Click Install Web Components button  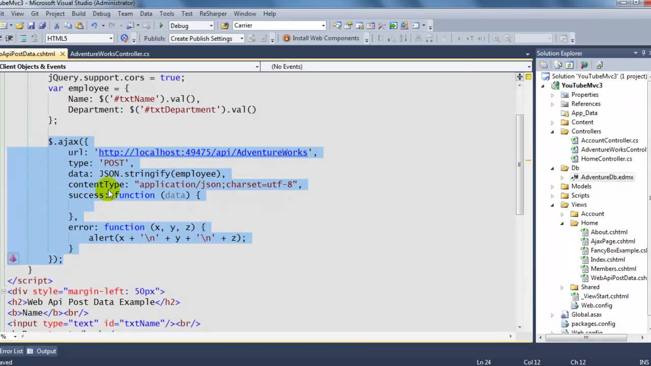321,38
